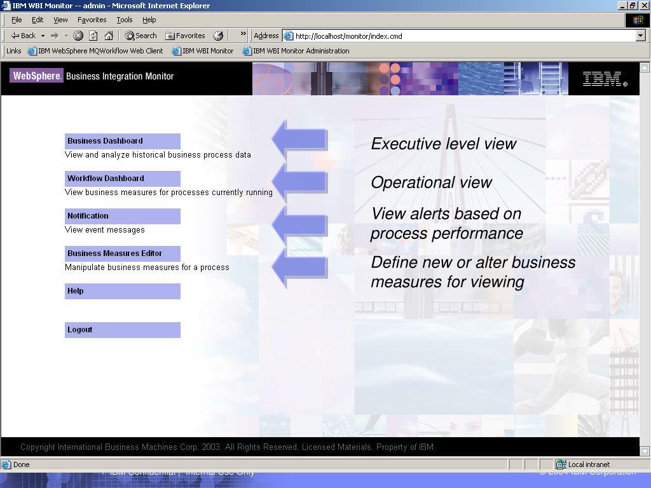Go to Home page icon

(109, 36)
